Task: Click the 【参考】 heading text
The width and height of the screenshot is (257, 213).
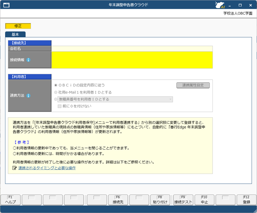Action: 22,142
